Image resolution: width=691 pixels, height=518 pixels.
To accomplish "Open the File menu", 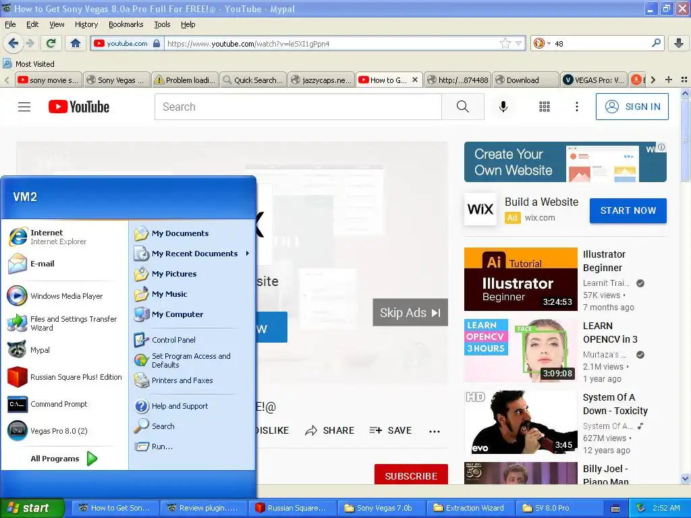I will 10,24.
